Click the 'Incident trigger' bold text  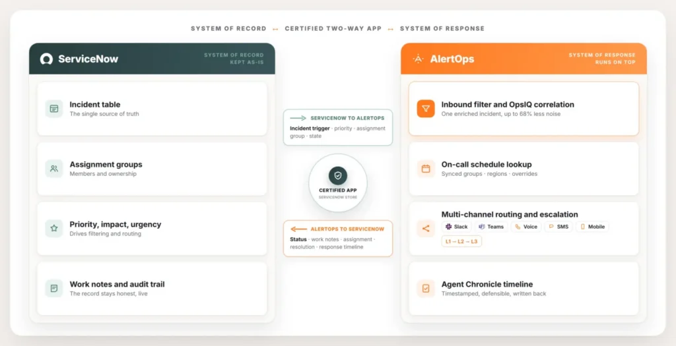[310, 129]
